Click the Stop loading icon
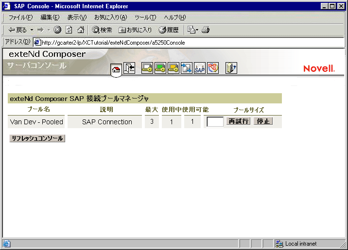 pos(57,30)
